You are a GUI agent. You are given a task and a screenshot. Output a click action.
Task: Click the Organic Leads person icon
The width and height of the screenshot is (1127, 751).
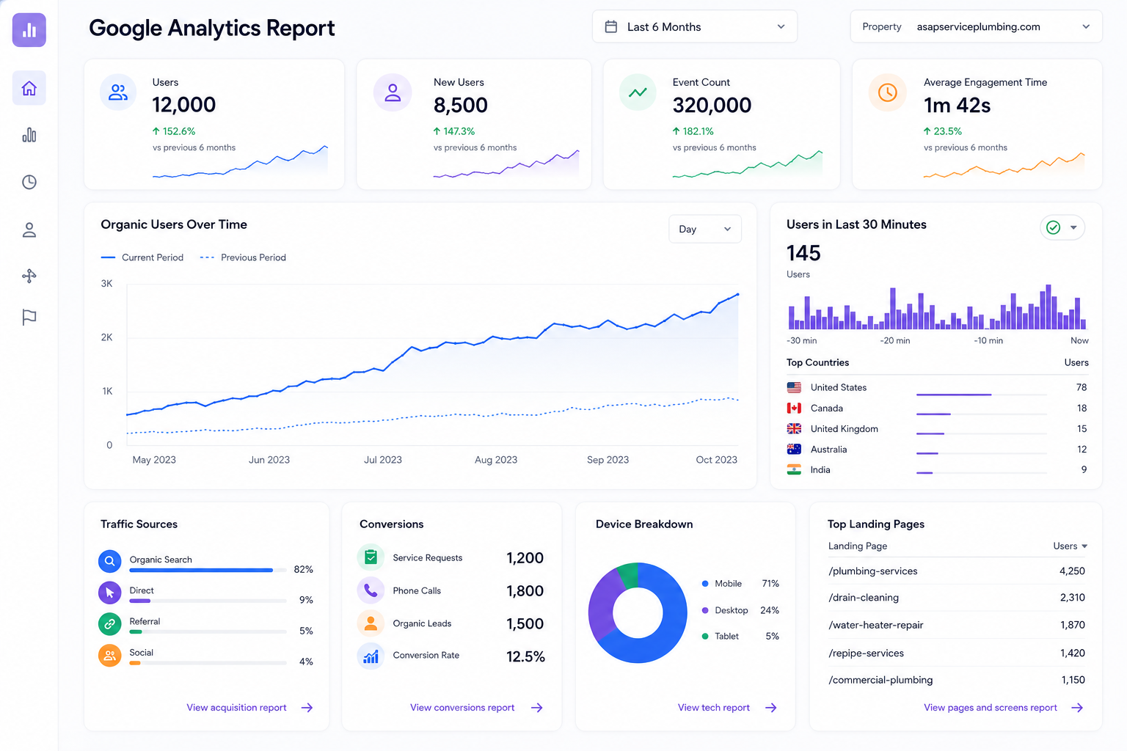371,623
